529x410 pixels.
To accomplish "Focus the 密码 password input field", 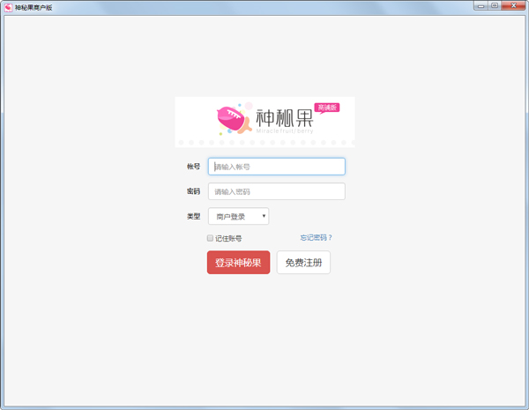I will [x=276, y=191].
